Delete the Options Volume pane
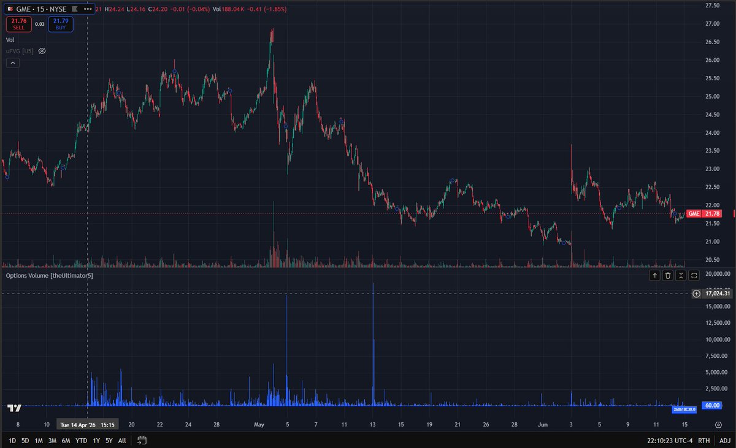This screenshot has height=448, width=736. click(668, 276)
